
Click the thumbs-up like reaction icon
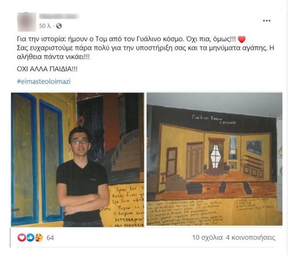point(30,238)
